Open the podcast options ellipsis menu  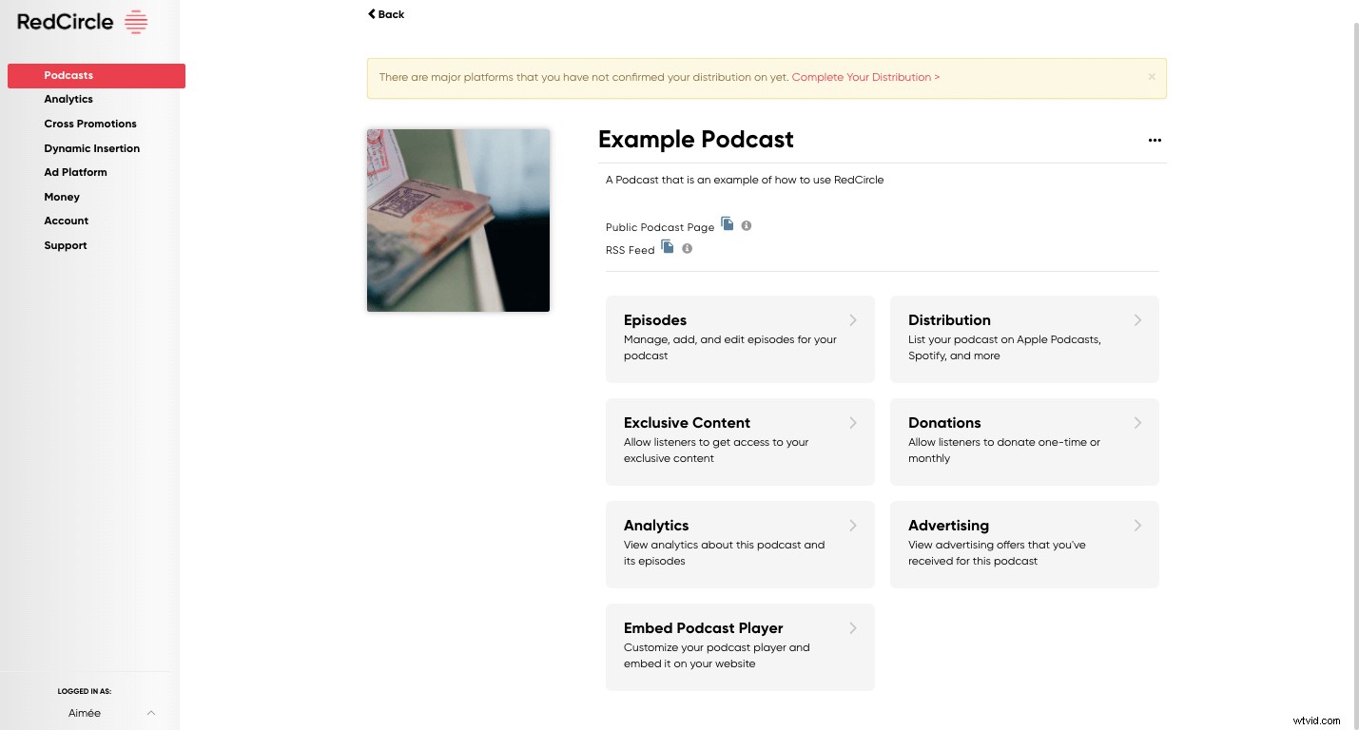[1154, 140]
